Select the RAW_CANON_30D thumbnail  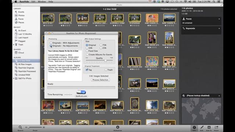135,62
